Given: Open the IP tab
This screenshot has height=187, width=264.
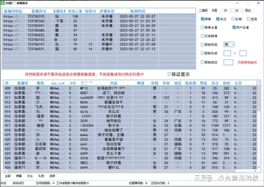Looking at the screenshot, I should (225, 10).
